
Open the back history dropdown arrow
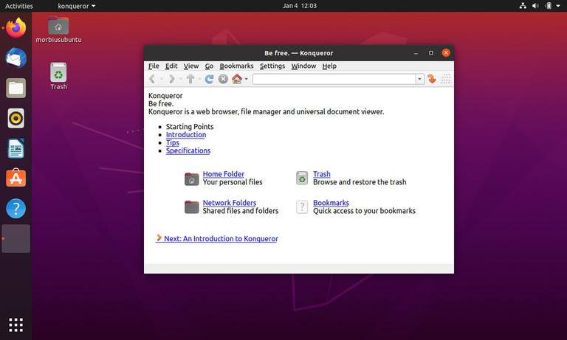pyautogui.click(x=161, y=79)
